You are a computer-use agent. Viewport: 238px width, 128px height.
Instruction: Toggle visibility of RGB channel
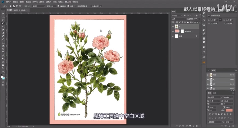(x=208, y=75)
